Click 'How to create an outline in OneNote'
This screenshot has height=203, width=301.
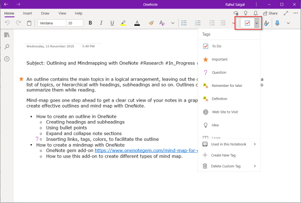click(x=76, y=117)
